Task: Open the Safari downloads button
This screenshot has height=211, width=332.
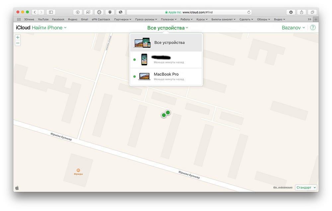Action: [291, 12]
